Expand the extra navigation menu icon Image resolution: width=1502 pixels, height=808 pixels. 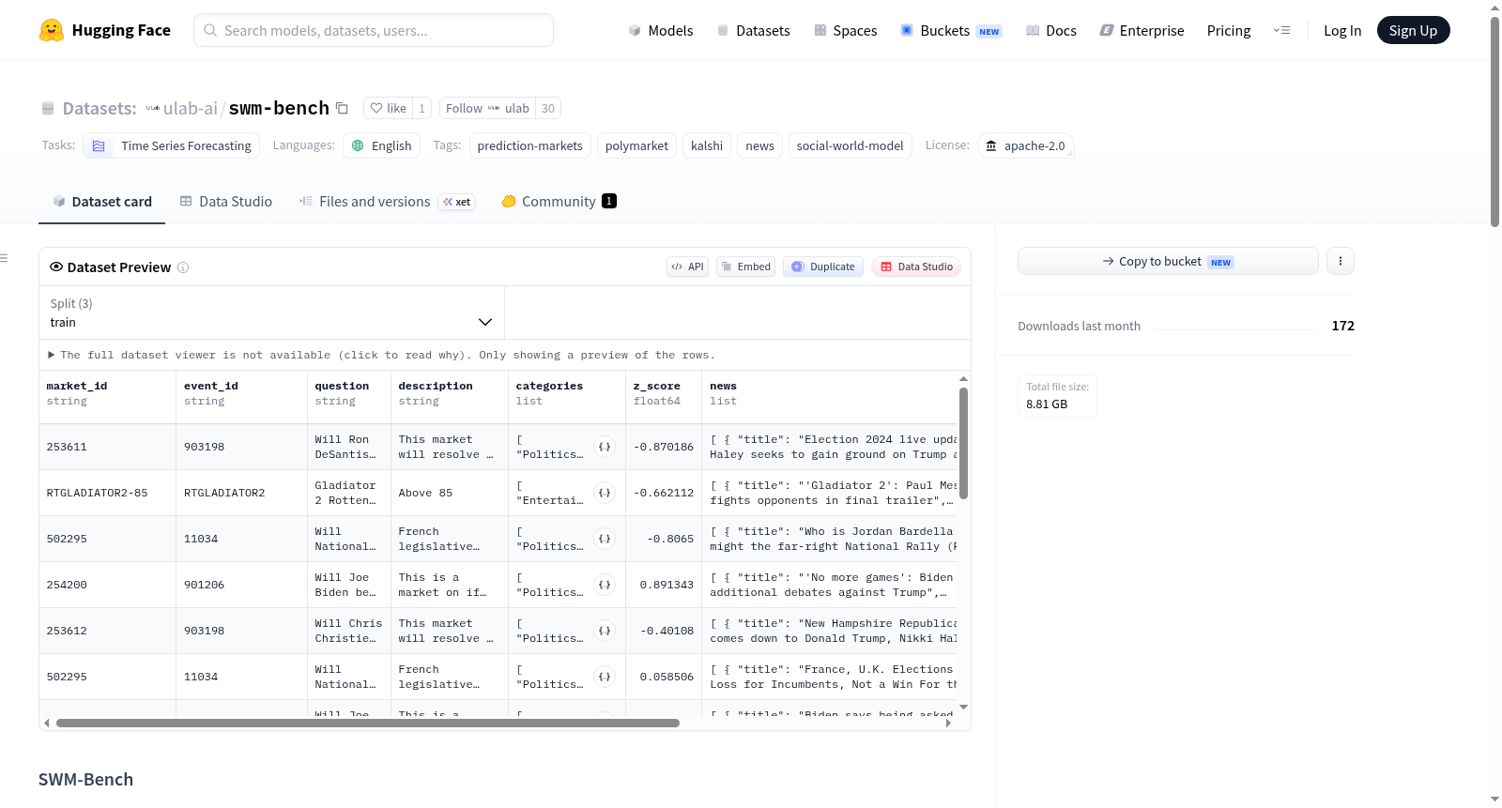point(1281,30)
